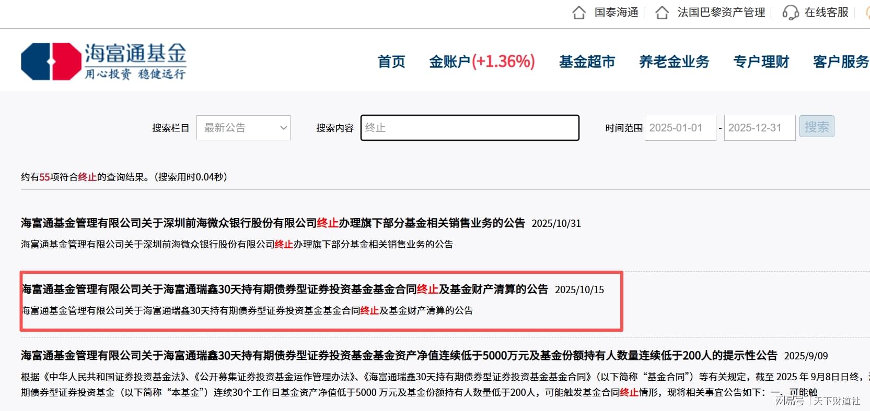This screenshot has height=411, width=870.
Task: Open the 资产净值连续低于5000万元 提示性公告
Action: [399, 356]
